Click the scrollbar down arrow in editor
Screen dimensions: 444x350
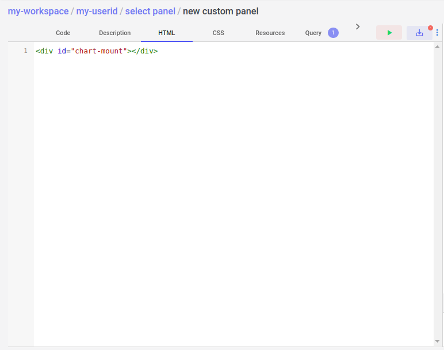[x=437, y=343]
